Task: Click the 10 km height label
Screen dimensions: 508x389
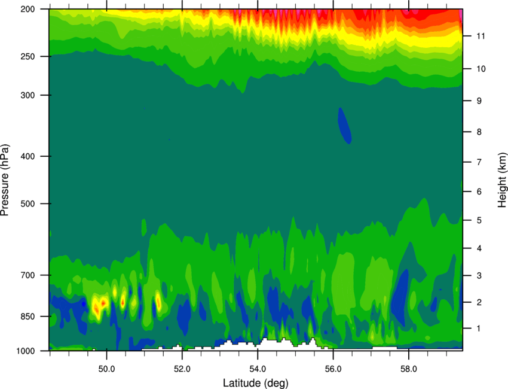Action: [481, 69]
